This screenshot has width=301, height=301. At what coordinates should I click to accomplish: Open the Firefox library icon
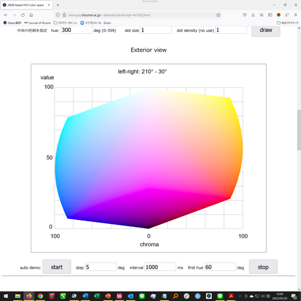coord(261,15)
